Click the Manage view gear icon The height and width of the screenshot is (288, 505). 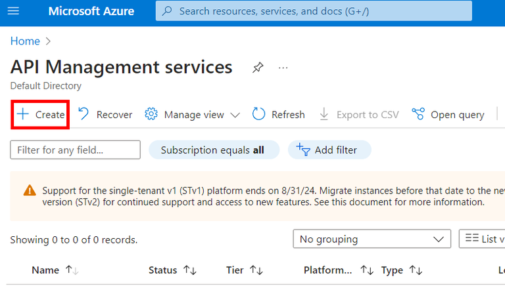pos(151,114)
